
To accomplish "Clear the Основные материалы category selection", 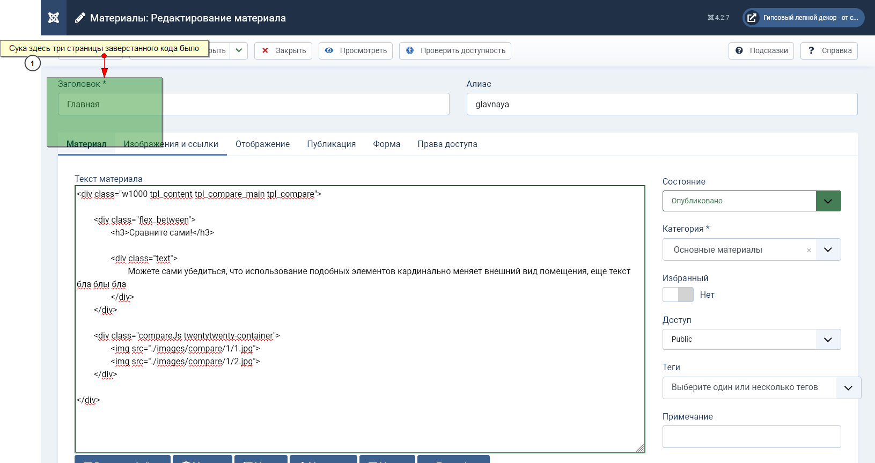I will click(x=809, y=251).
